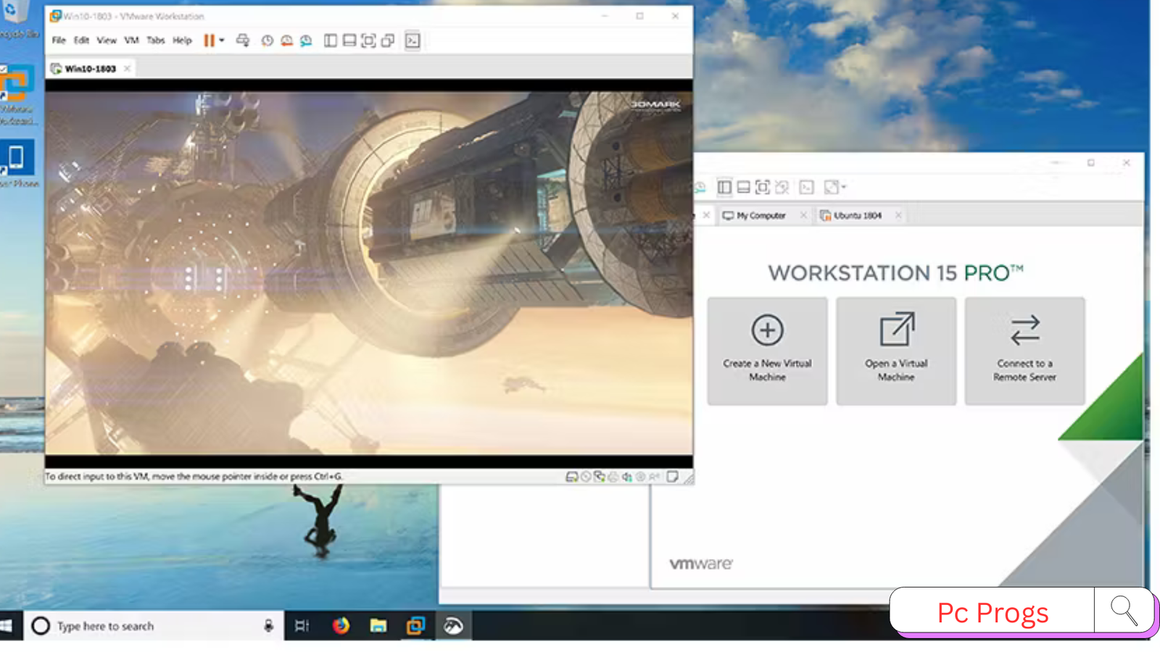Click the printer status icon
Image resolution: width=1160 pixels, height=652 pixels.
click(613, 477)
